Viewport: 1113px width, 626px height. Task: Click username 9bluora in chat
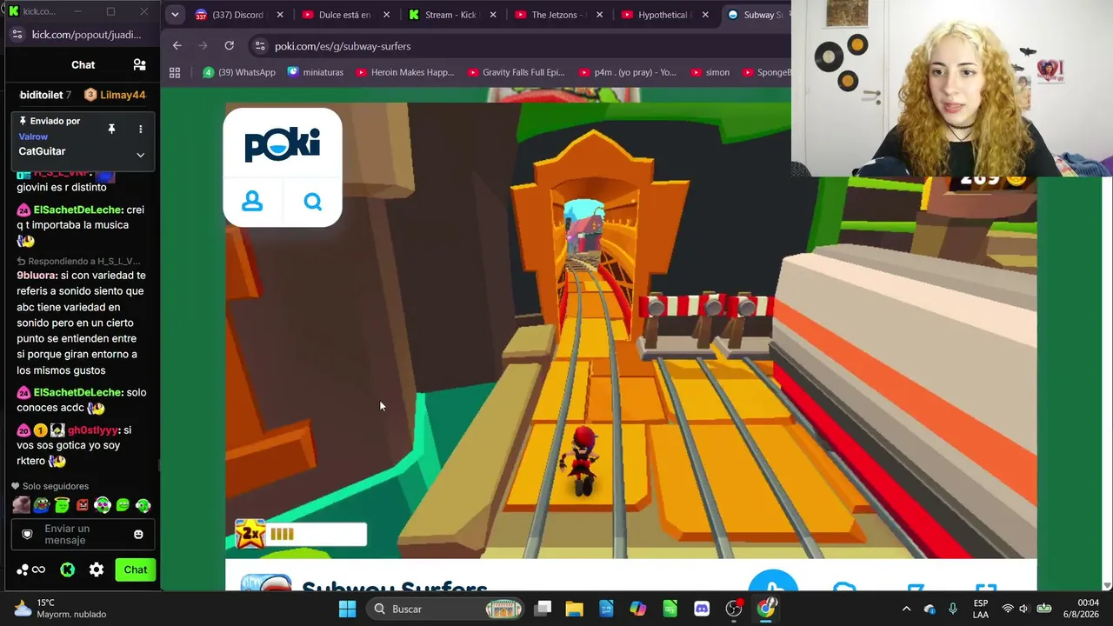click(37, 276)
